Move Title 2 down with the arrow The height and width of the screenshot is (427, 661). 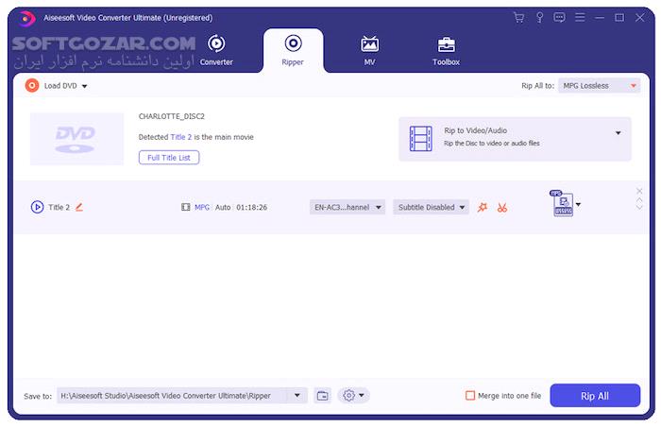click(x=639, y=207)
